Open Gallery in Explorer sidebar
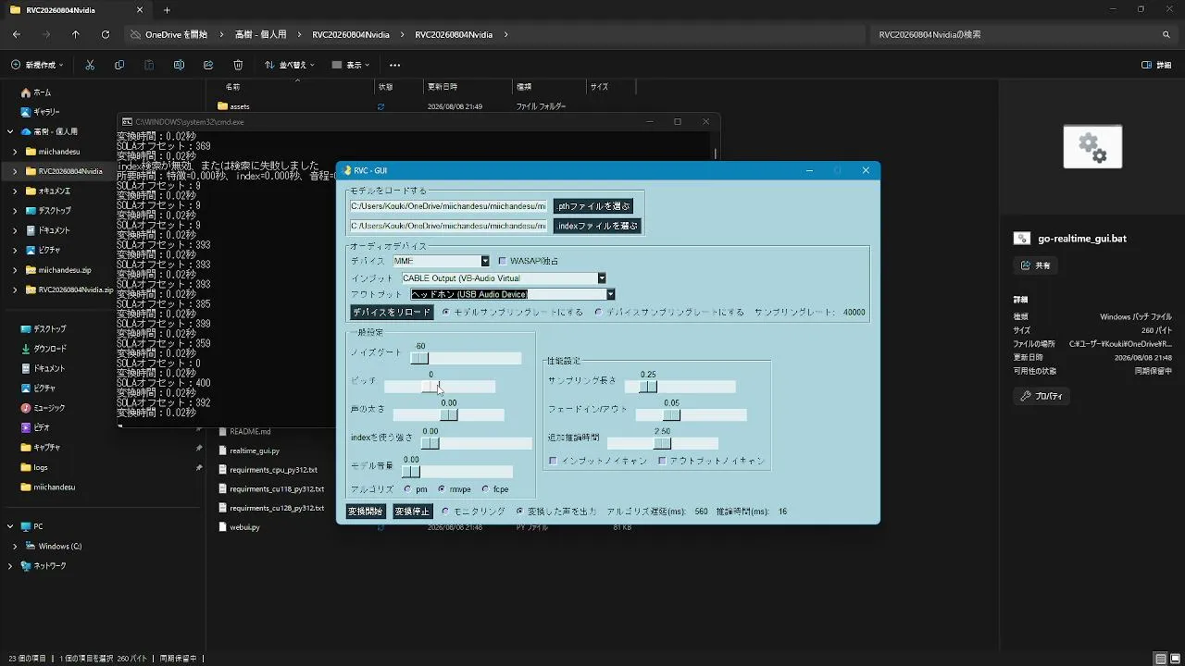 tap(39, 112)
